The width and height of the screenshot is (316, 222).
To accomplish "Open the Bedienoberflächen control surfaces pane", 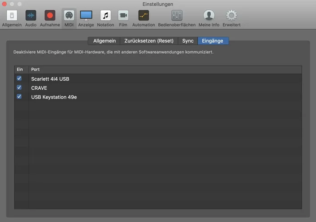I will click(x=177, y=18).
